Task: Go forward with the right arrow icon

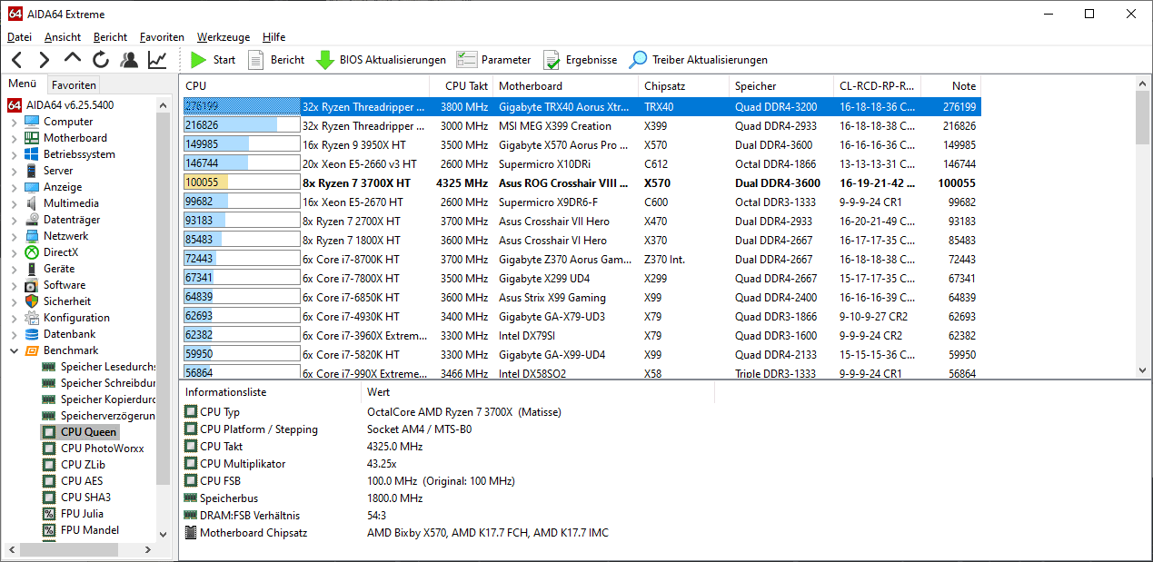Action: click(45, 60)
